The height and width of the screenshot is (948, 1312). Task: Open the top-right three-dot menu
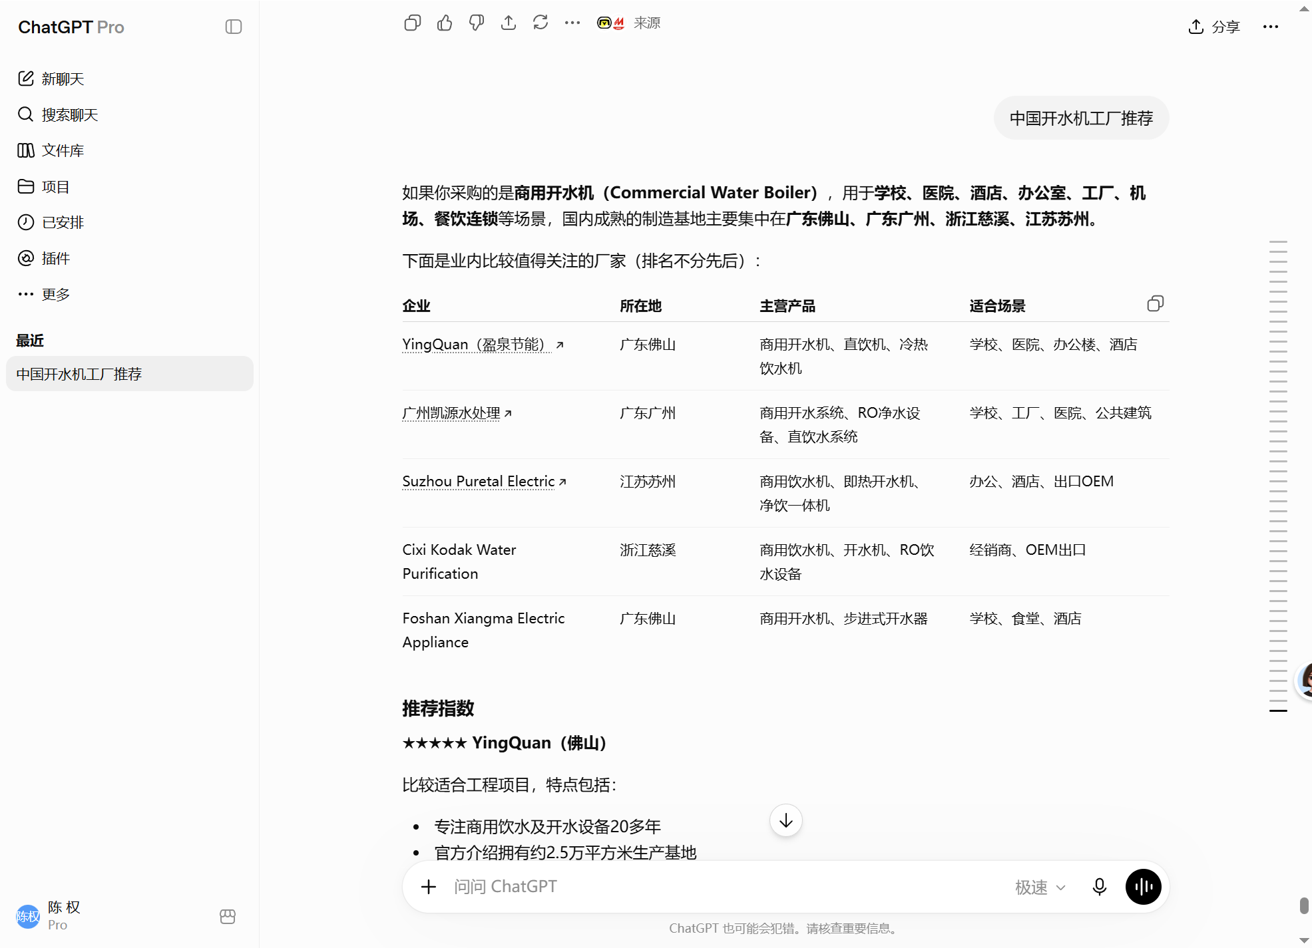click(1271, 27)
